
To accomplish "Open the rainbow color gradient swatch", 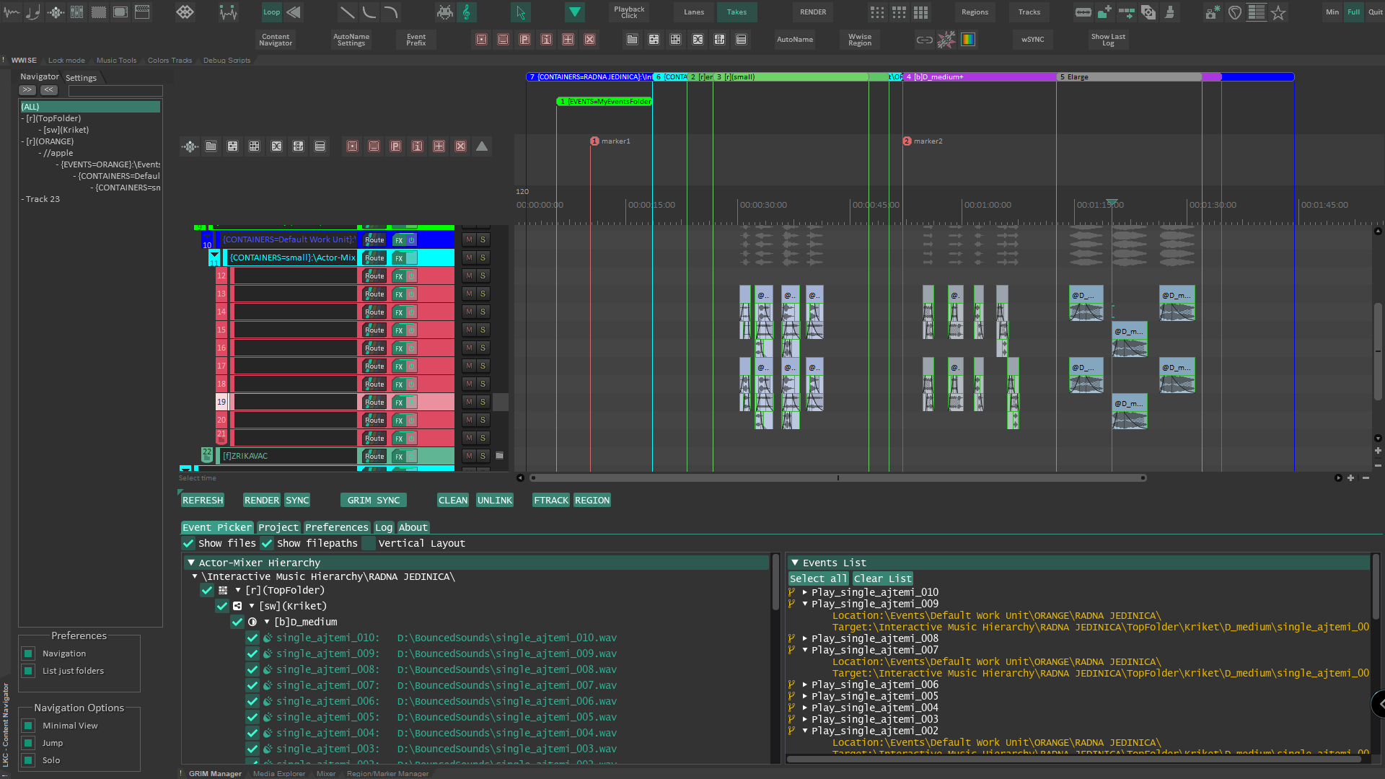I will [x=968, y=40].
